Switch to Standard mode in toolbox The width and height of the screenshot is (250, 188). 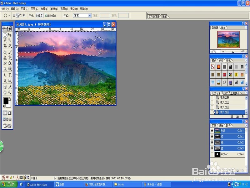click(x=5, y=113)
